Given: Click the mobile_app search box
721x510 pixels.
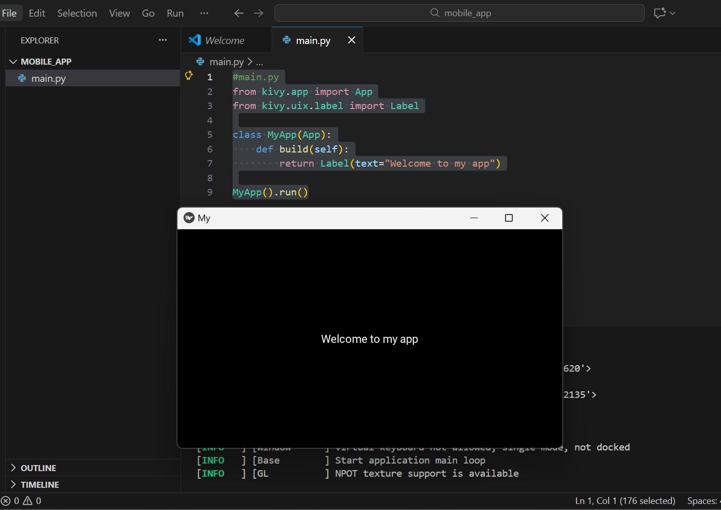Looking at the screenshot, I should pyautogui.click(x=459, y=13).
